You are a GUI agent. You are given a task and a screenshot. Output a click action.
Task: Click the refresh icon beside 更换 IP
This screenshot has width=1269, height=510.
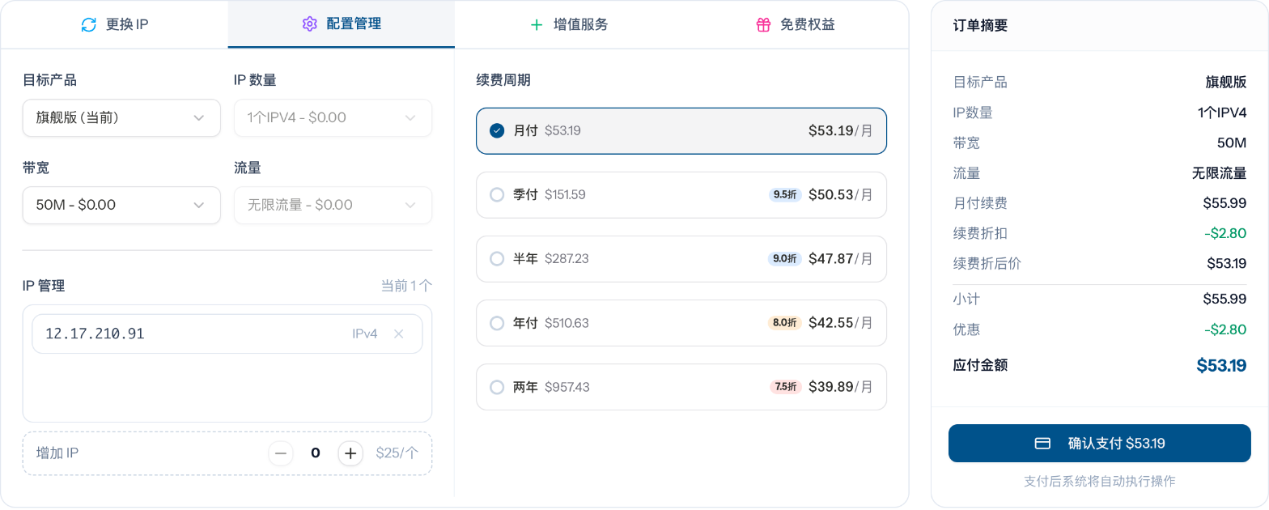tap(89, 24)
